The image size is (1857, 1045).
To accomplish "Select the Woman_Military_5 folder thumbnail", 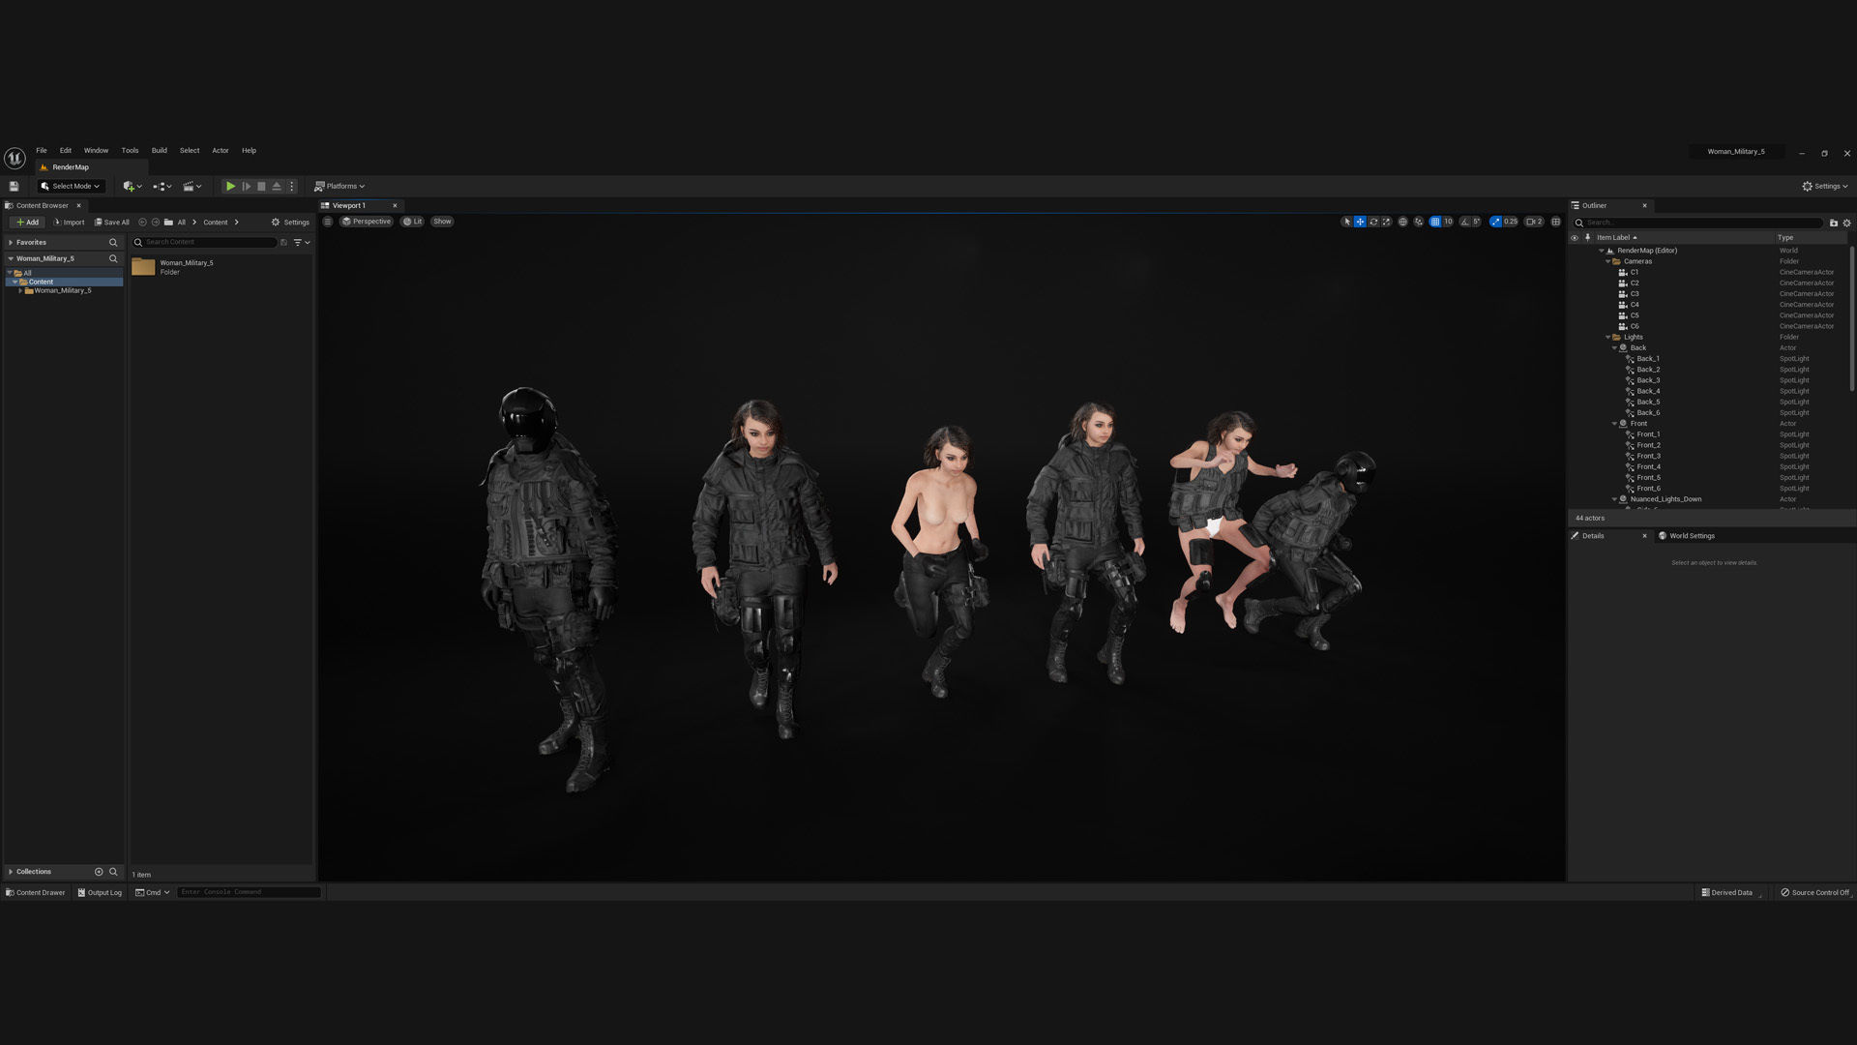I will click(143, 267).
